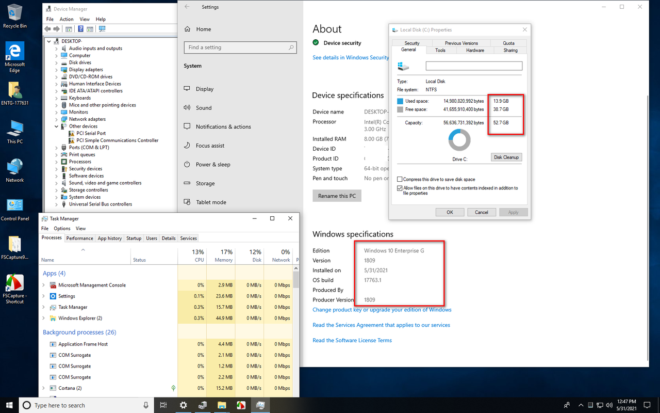Image resolution: width=660 pixels, height=413 pixels.
Task: Open Windows Start button
Action: pos(9,405)
